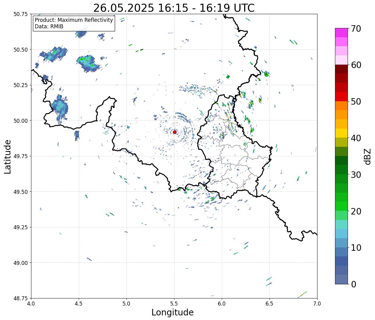This screenshot has width=375, height=320.
Task: Click the plot title showing 26.05.2025 16:15 - 16:19 UTC
Action: click(x=174, y=8)
